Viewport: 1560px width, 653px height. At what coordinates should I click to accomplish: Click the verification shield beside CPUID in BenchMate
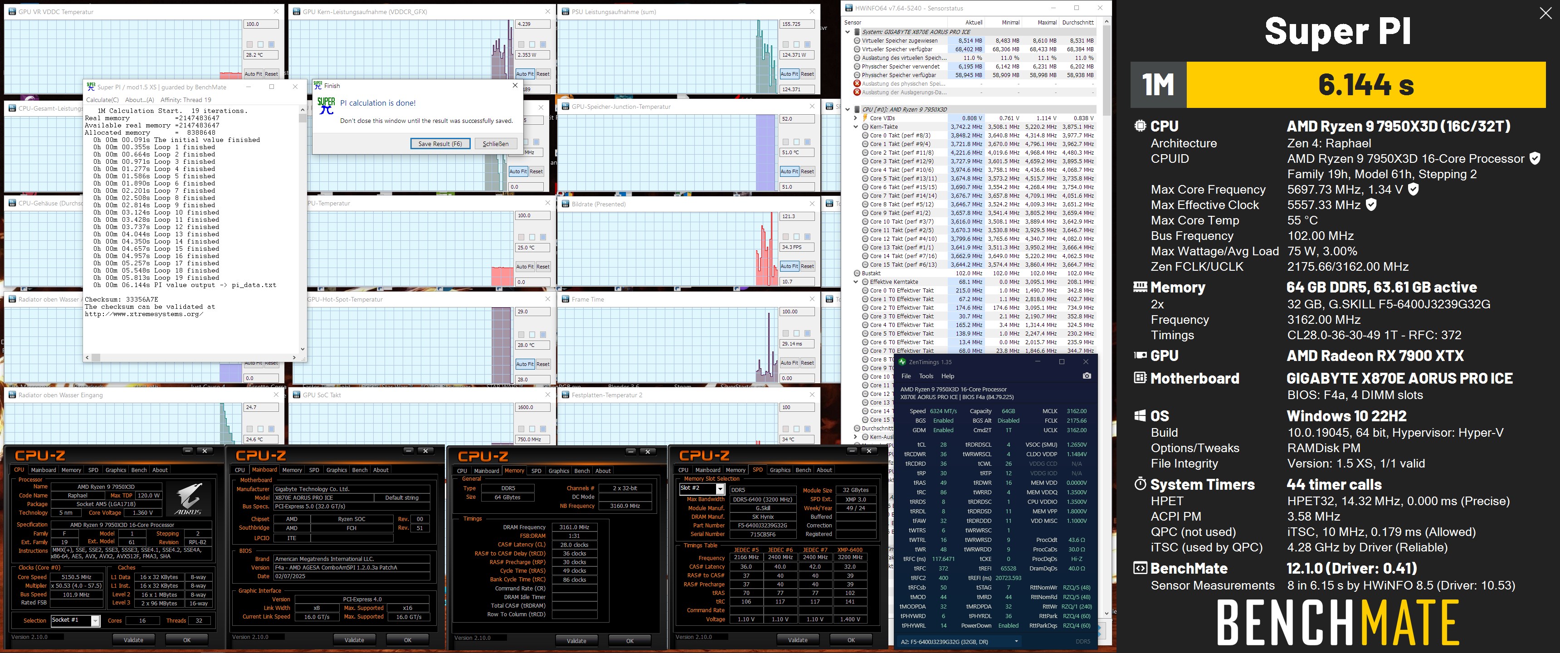(1535, 159)
